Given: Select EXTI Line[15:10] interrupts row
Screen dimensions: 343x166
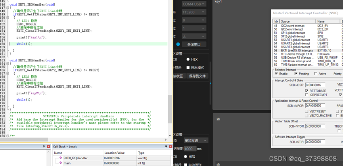Looking at the screenshot, I should (x=308, y=50).
